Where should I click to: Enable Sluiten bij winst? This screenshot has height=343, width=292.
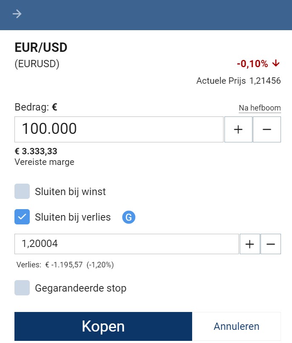[22, 191]
